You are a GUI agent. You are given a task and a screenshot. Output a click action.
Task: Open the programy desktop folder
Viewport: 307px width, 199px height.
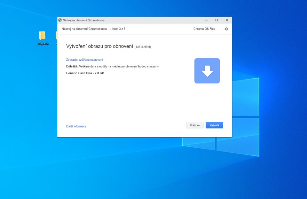click(43, 38)
